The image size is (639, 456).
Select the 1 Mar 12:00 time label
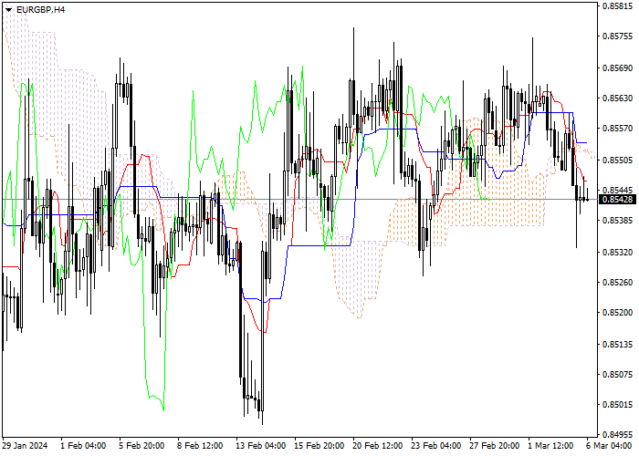[x=550, y=446]
